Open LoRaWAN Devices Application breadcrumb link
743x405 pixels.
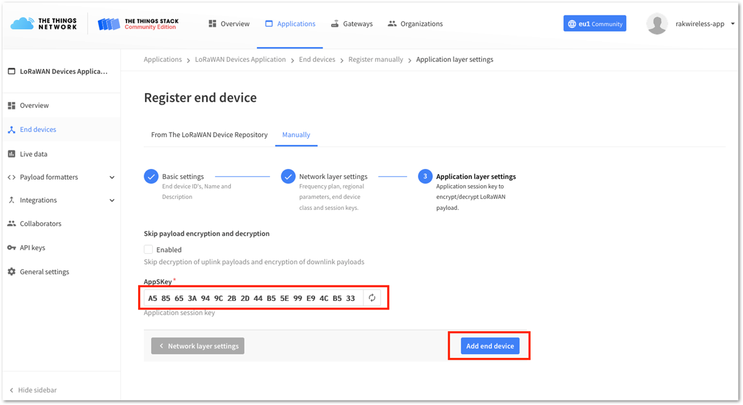[240, 59]
